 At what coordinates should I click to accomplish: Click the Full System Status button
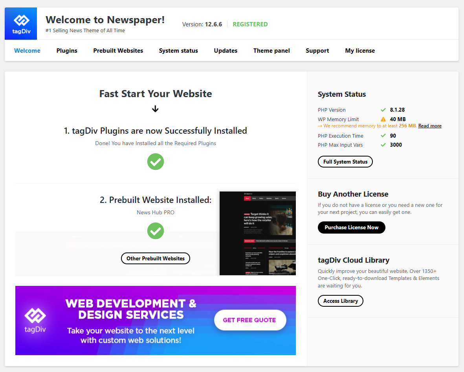(345, 162)
